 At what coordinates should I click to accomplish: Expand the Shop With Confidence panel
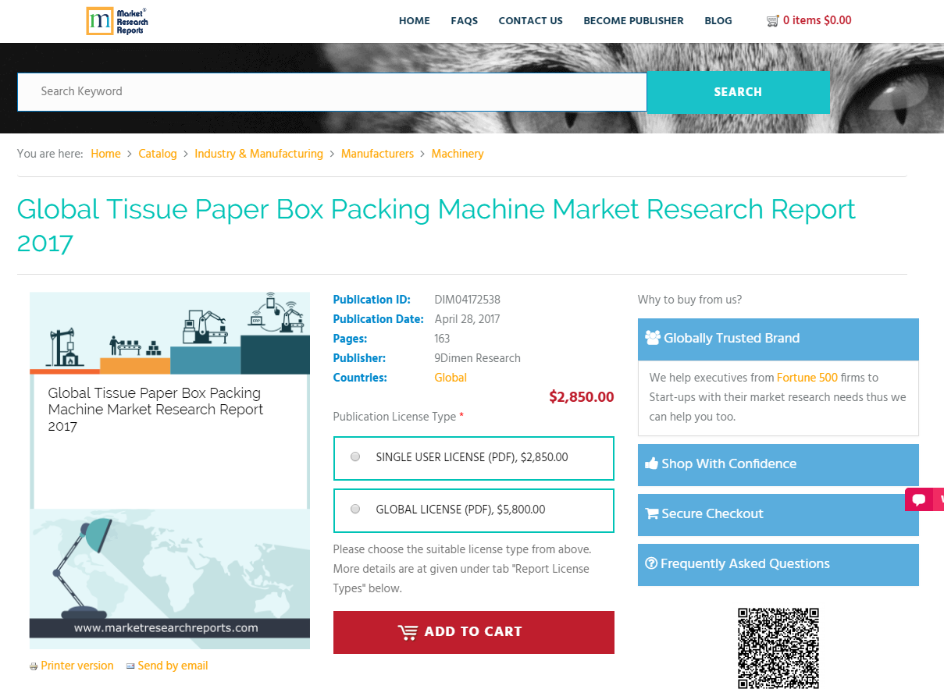coord(778,464)
